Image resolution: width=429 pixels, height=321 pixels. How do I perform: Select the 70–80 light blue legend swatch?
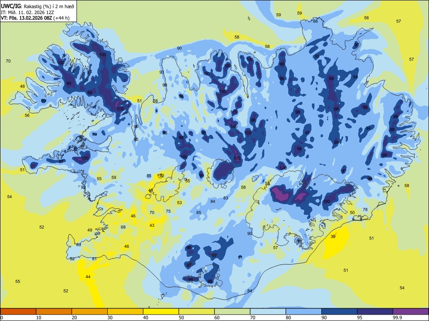pyautogui.click(x=268, y=312)
